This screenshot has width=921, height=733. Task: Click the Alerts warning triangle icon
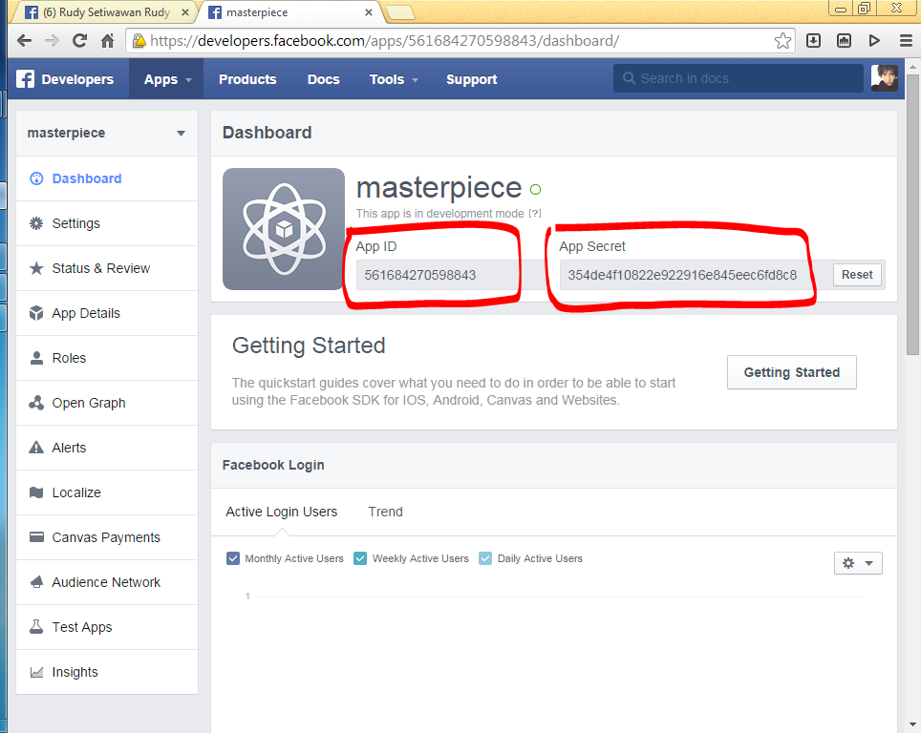(x=36, y=448)
